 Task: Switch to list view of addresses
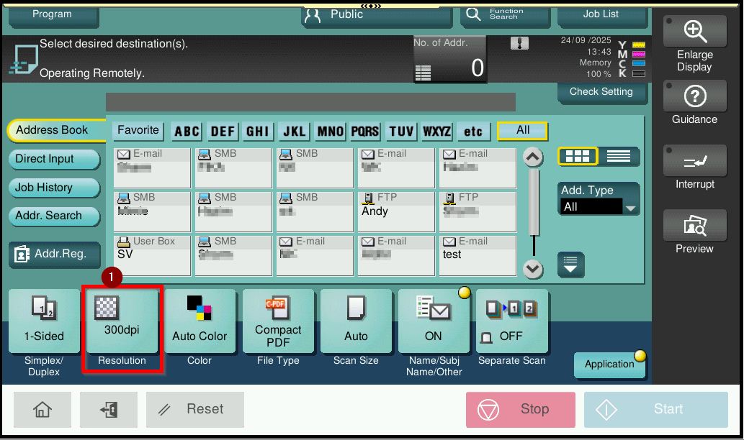(x=619, y=157)
